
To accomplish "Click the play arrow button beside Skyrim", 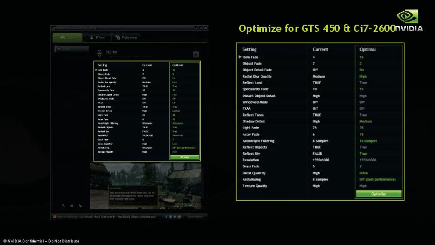I will pos(195,54).
